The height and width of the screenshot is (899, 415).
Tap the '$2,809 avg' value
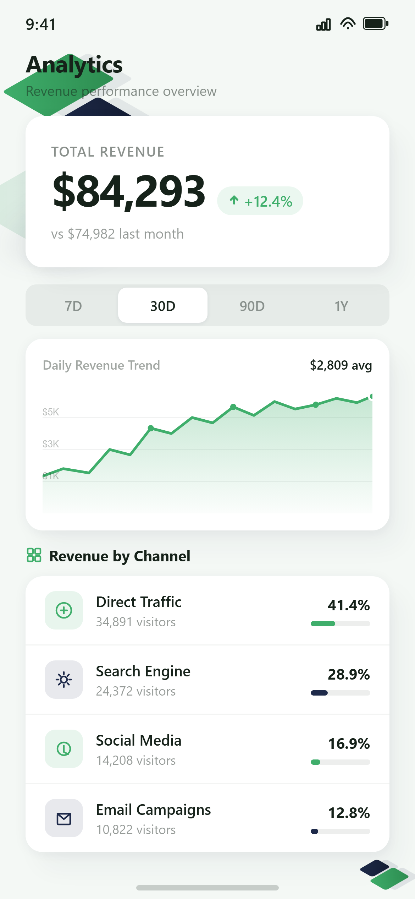click(x=341, y=365)
